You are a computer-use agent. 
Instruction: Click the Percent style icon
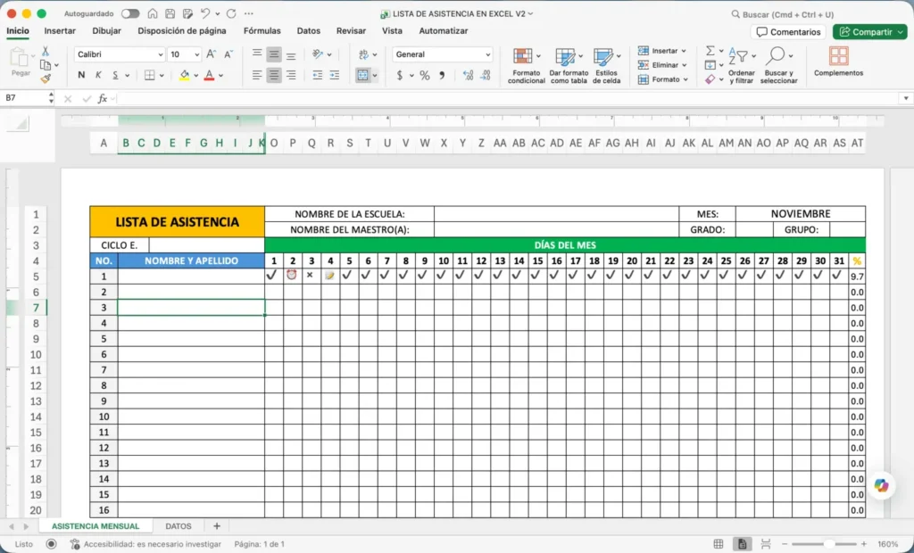[424, 75]
